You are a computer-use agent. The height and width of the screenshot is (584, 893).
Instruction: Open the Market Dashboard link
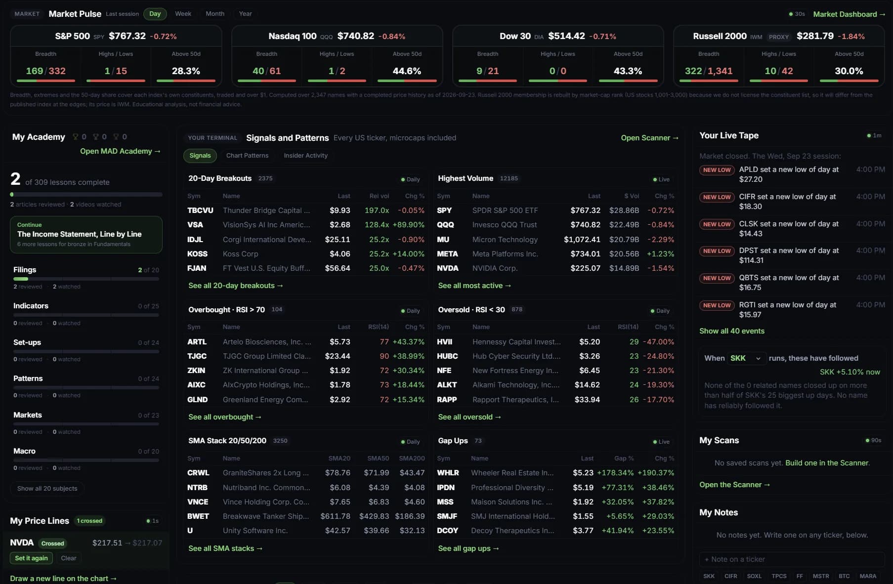(849, 14)
